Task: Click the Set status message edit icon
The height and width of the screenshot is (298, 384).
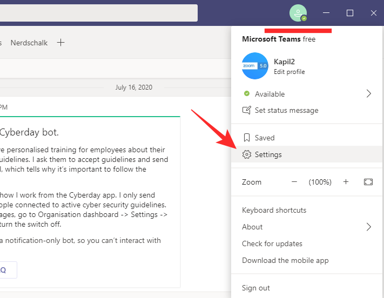Action: (x=247, y=110)
